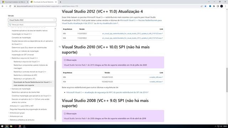The width and height of the screenshot is (228, 128).
Task: Open Implantação no Visual C++ item
Action: 22,34
